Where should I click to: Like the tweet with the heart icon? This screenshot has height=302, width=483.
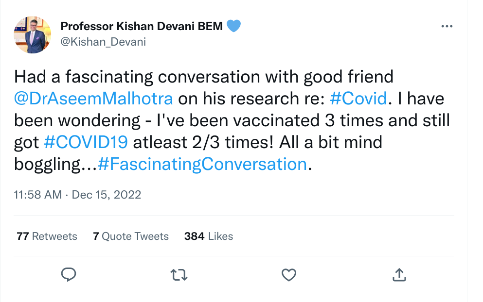[289, 275]
